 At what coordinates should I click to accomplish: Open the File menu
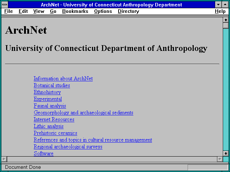click(9, 11)
